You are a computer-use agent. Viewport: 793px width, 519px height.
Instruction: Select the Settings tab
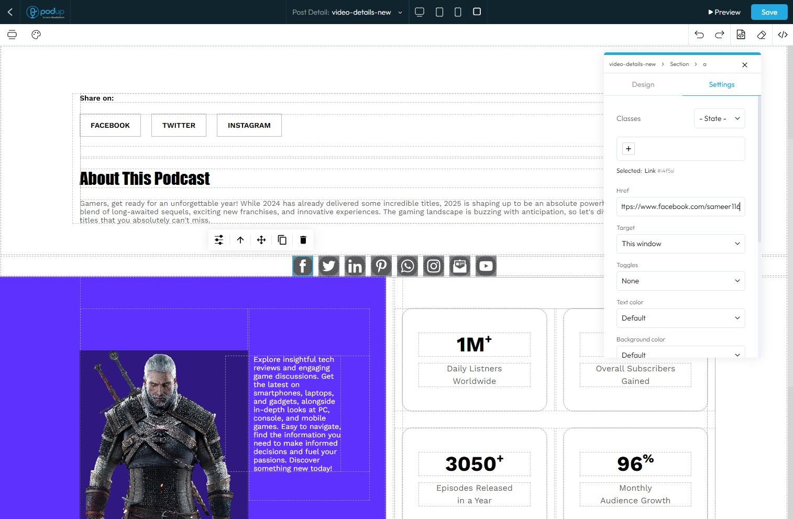point(721,84)
